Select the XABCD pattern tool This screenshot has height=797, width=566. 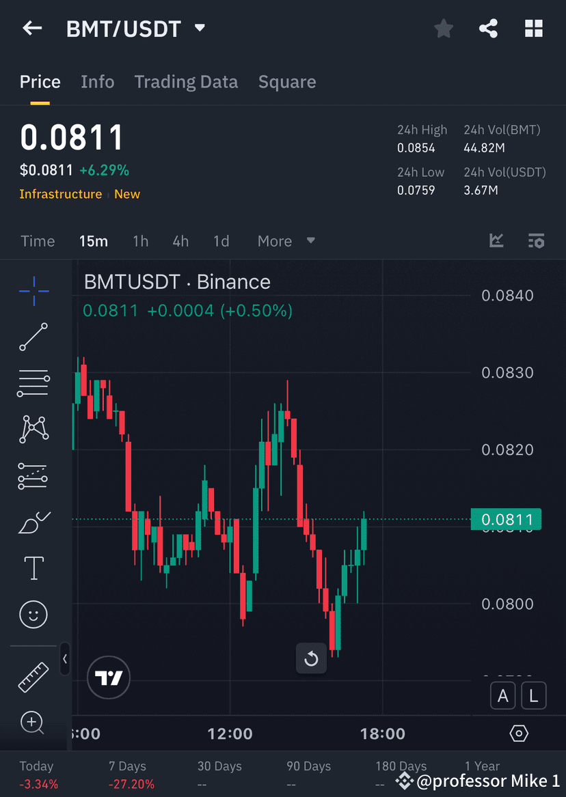[33, 429]
